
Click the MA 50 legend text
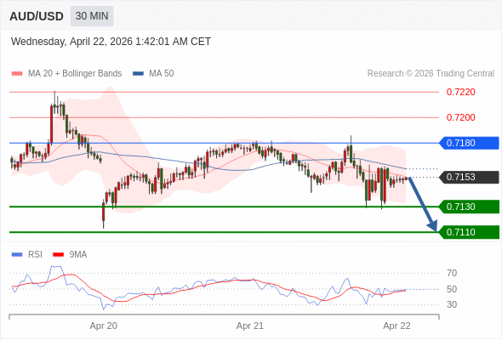[162, 74]
